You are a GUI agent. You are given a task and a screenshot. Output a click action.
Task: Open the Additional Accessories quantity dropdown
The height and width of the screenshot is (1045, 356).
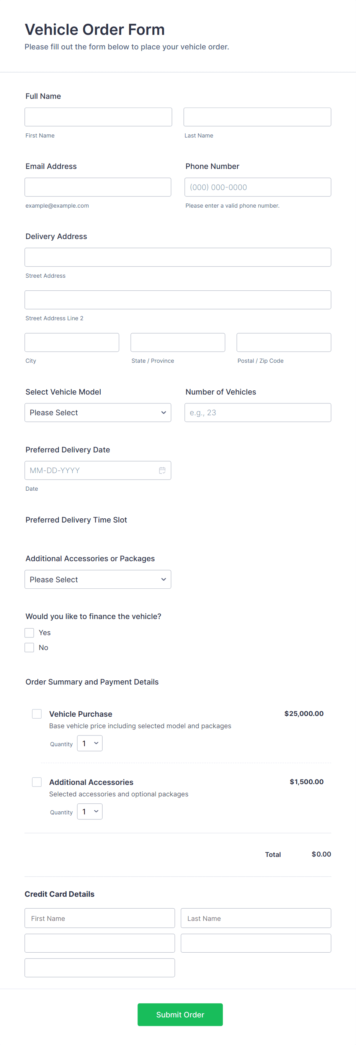pos(89,811)
